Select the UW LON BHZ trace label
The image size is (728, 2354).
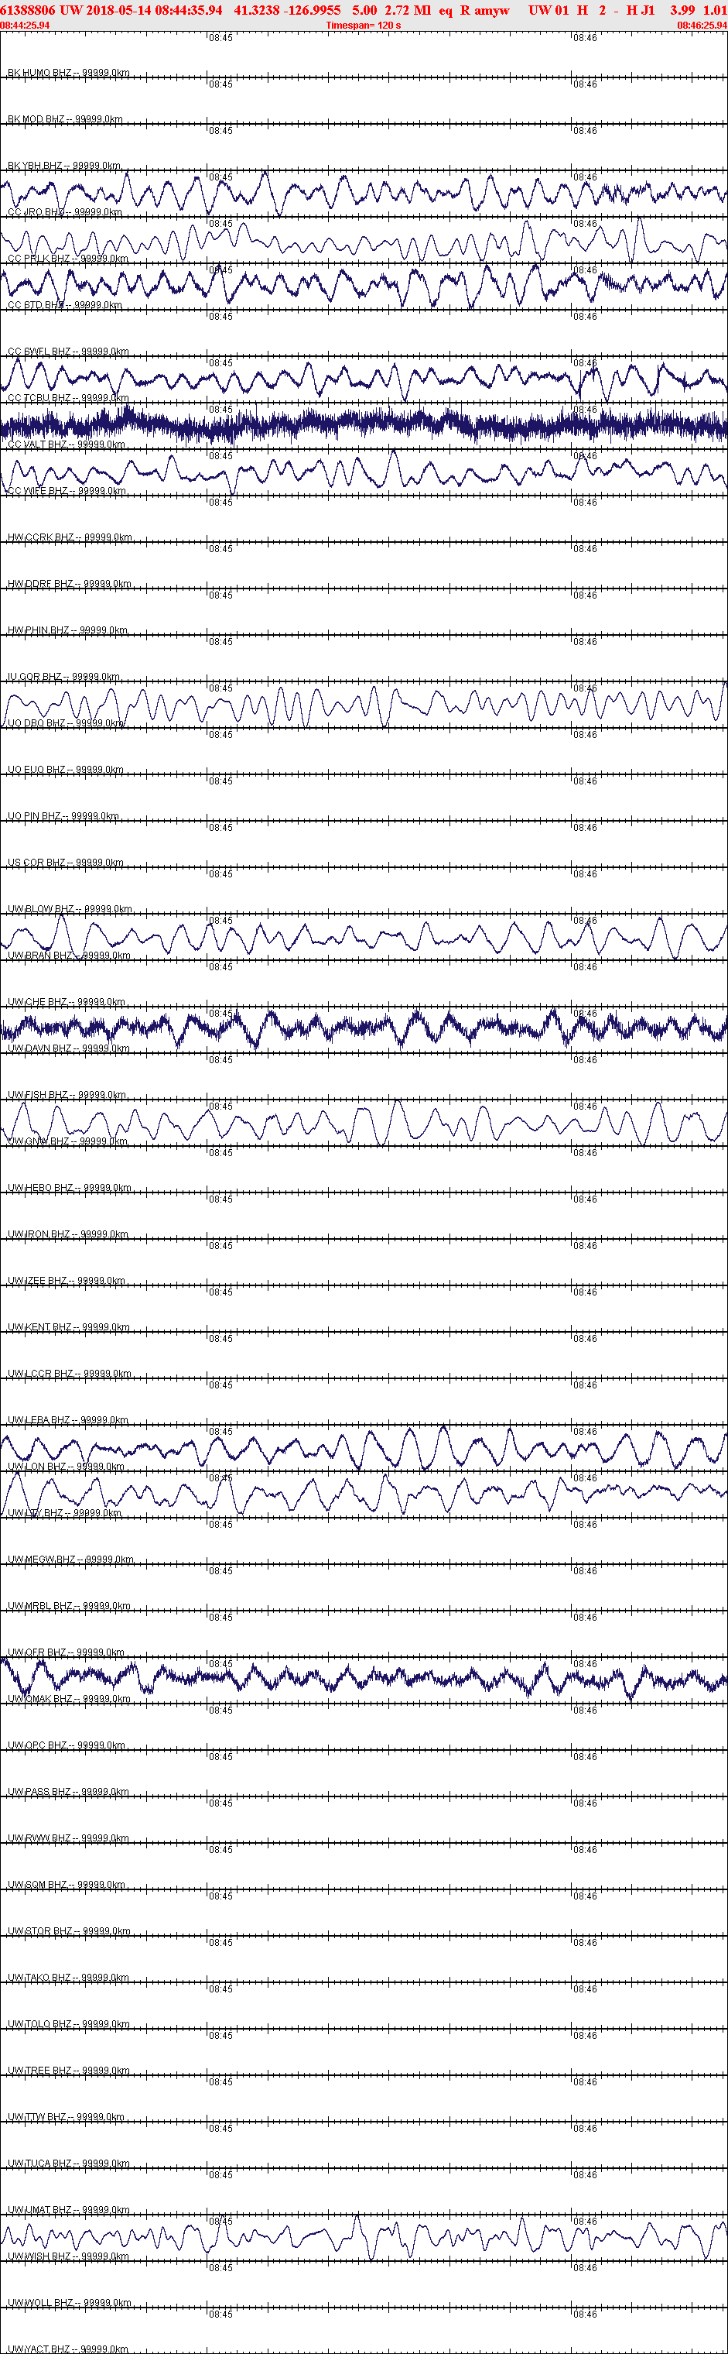point(66,1467)
